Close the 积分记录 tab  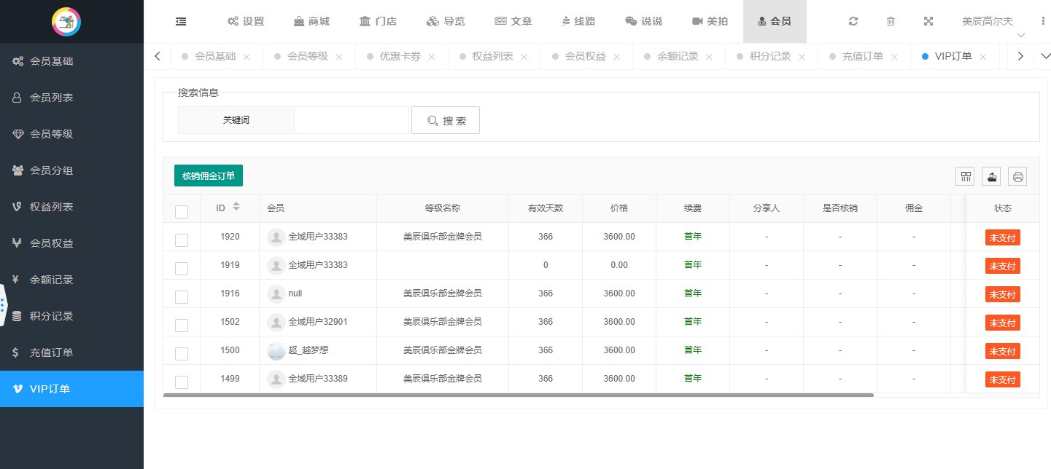802,57
